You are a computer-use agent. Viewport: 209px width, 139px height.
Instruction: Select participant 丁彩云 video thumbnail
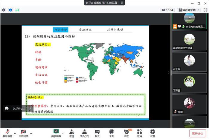(x=189, y=83)
